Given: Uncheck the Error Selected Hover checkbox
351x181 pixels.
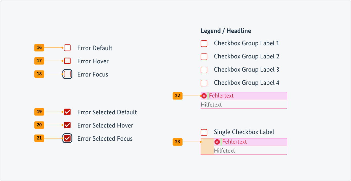Looking at the screenshot, I should (67, 125).
